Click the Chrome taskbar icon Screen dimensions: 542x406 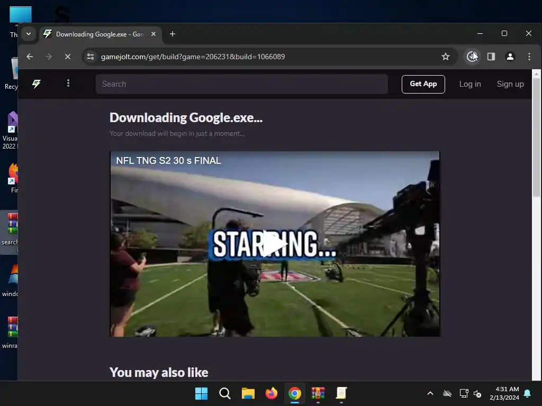pos(294,393)
